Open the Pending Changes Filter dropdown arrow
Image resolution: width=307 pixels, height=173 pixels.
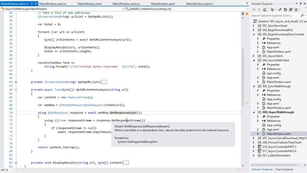(276, 10)
